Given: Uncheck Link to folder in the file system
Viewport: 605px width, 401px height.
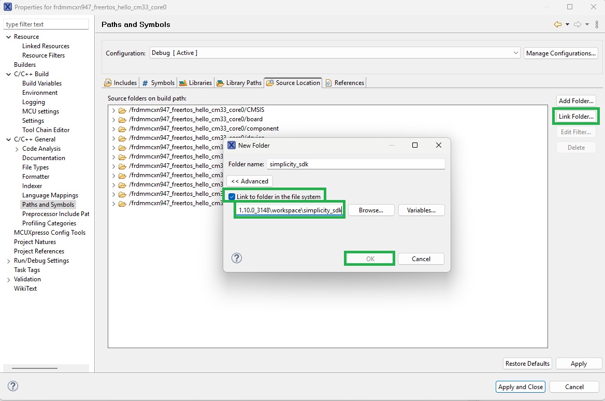Looking at the screenshot, I should (x=232, y=196).
